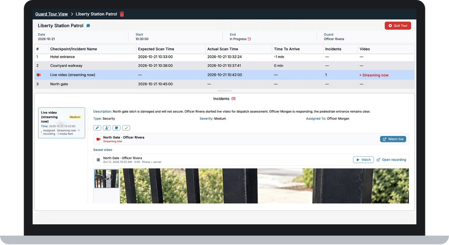Viewport: 449px width, 245px height.
Task: Go back to Guard Tour View breadcrumb
Action: [52, 14]
